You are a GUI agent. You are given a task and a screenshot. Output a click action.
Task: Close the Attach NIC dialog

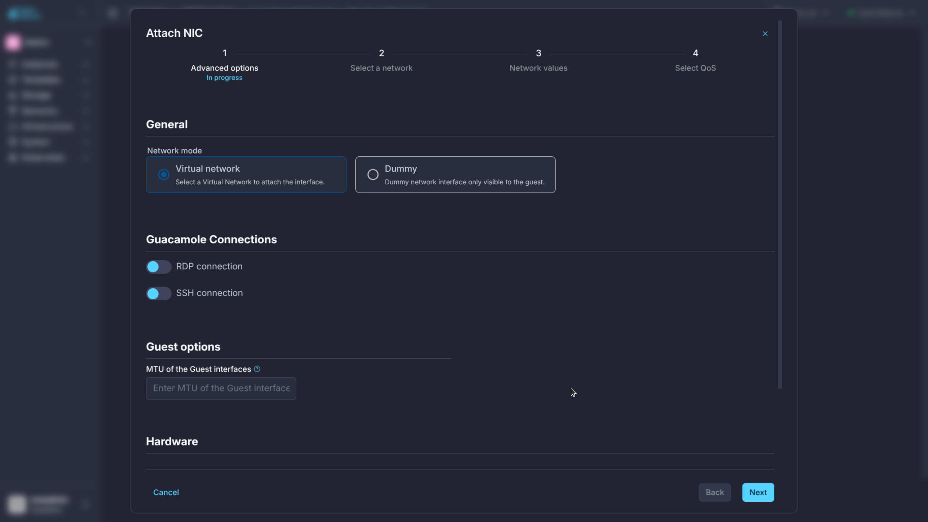[765, 34]
